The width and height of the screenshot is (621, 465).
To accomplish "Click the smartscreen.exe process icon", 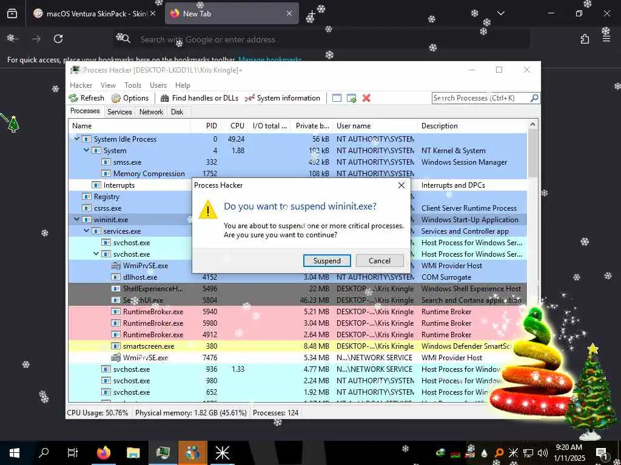I will coord(116,346).
